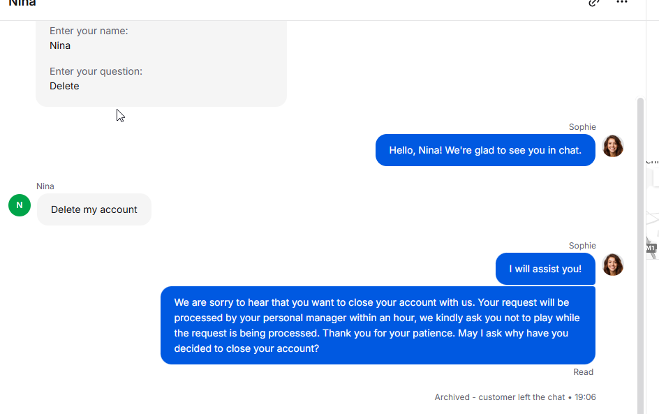Click the "I will assist you!" bubble
Screen dimensions: 659x414
545,269
